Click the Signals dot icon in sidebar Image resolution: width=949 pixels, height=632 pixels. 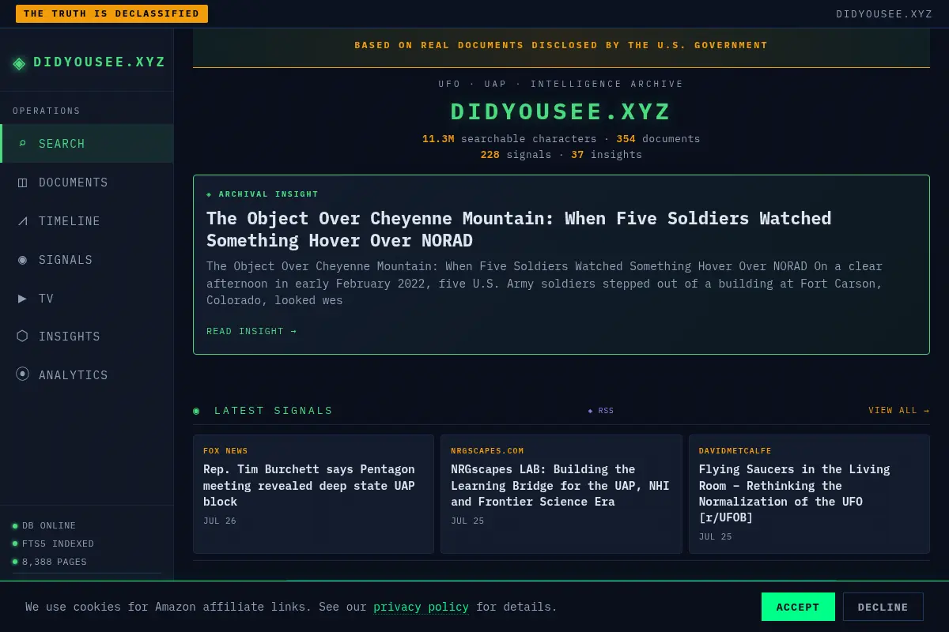(22, 260)
